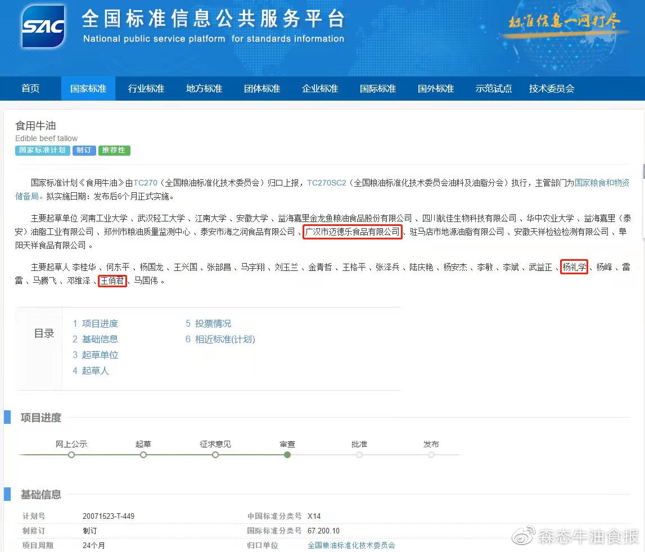This screenshot has width=645, height=552.
Task: Jump to 3 起草单位 section
Action: [x=96, y=355]
